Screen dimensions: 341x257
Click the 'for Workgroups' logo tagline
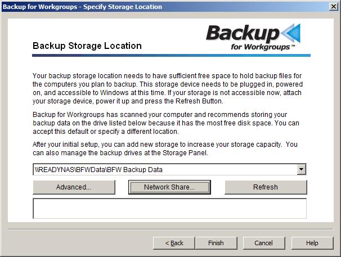coord(263,47)
